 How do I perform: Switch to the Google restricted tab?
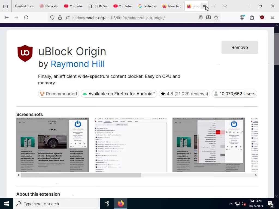pyautogui.click(x=147, y=6)
